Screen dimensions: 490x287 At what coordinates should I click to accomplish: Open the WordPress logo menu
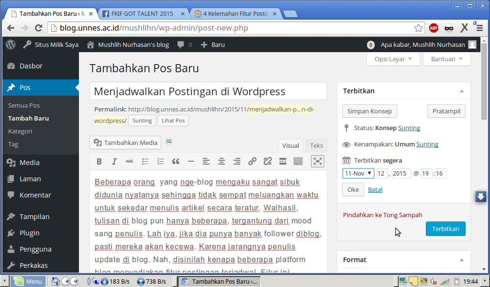coord(11,44)
